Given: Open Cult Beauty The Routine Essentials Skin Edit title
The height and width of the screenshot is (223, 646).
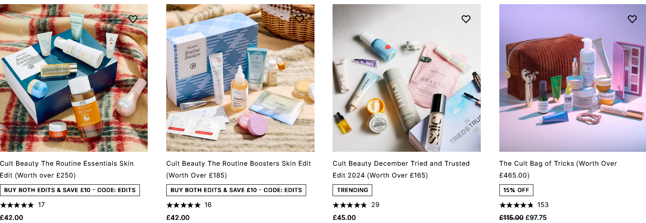Looking at the screenshot, I should (x=67, y=169).
